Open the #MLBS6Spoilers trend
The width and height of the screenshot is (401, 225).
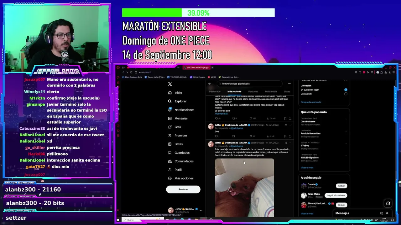tap(310, 157)
